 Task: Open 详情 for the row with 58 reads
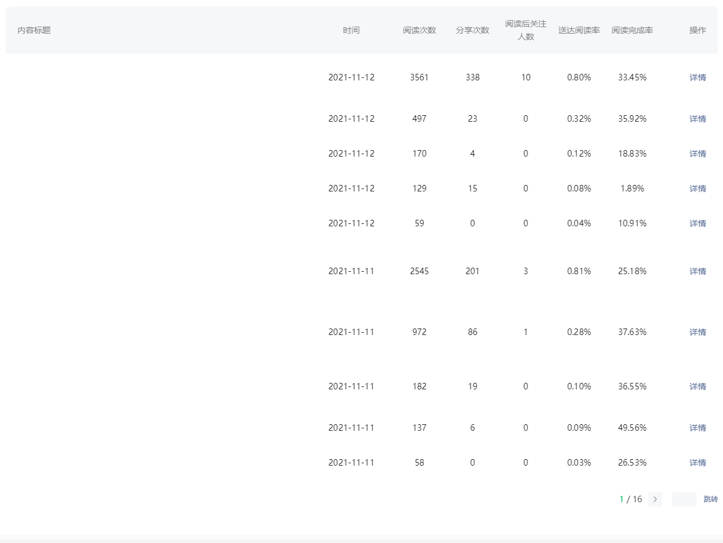[x=698, y=463]
